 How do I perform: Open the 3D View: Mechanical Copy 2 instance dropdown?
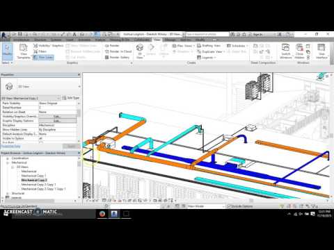coord(31,98)
